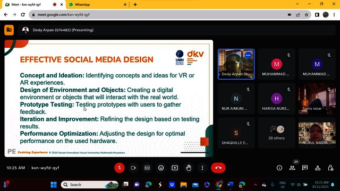
Task: Open the tab search chevron dropdown
Action: click(x=297, y=4)
